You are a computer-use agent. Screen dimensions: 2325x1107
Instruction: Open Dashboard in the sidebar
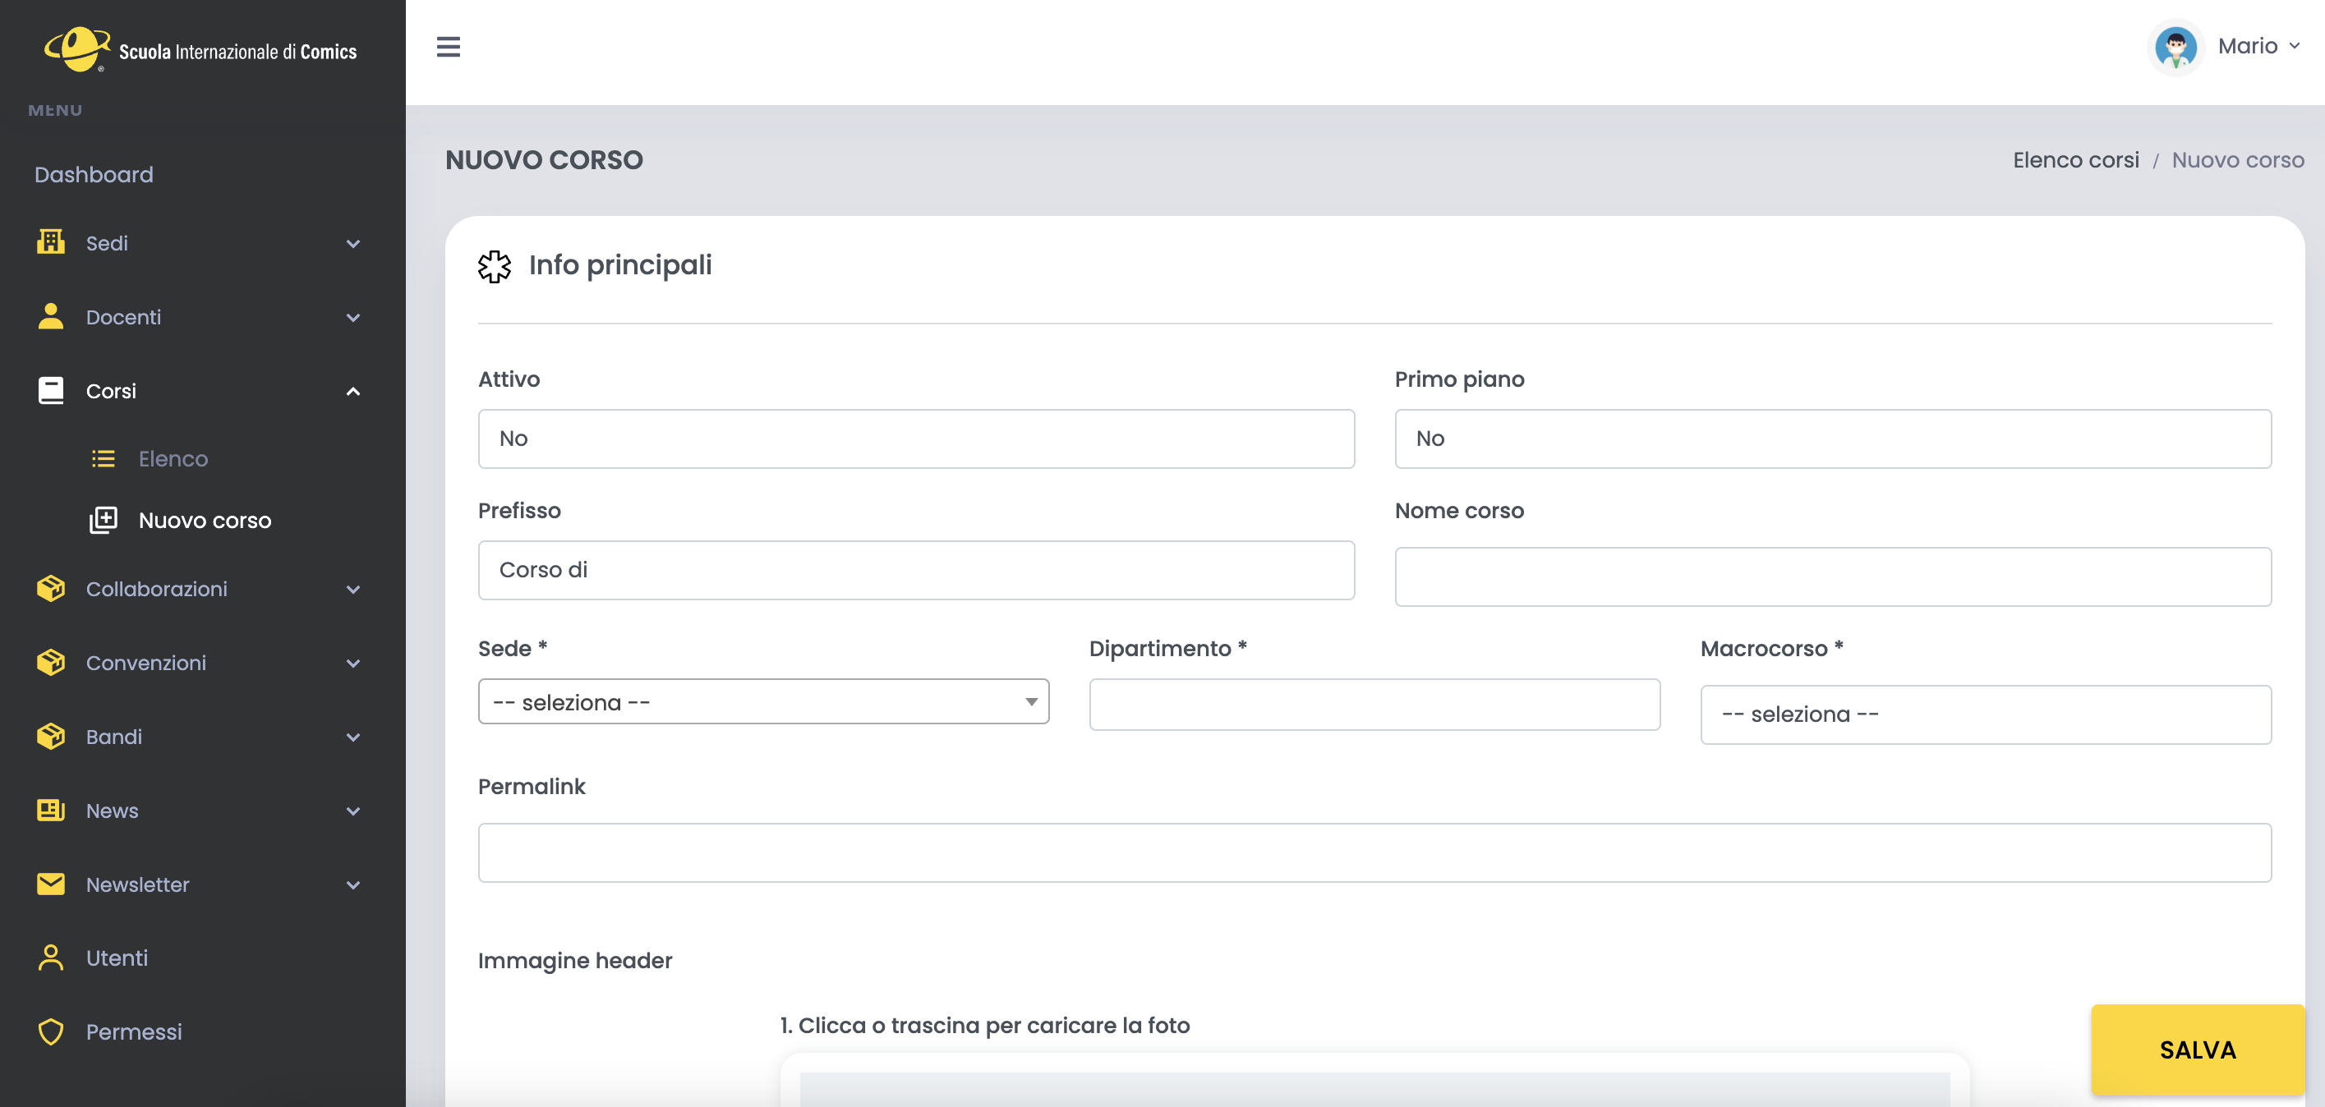(94, 174)
